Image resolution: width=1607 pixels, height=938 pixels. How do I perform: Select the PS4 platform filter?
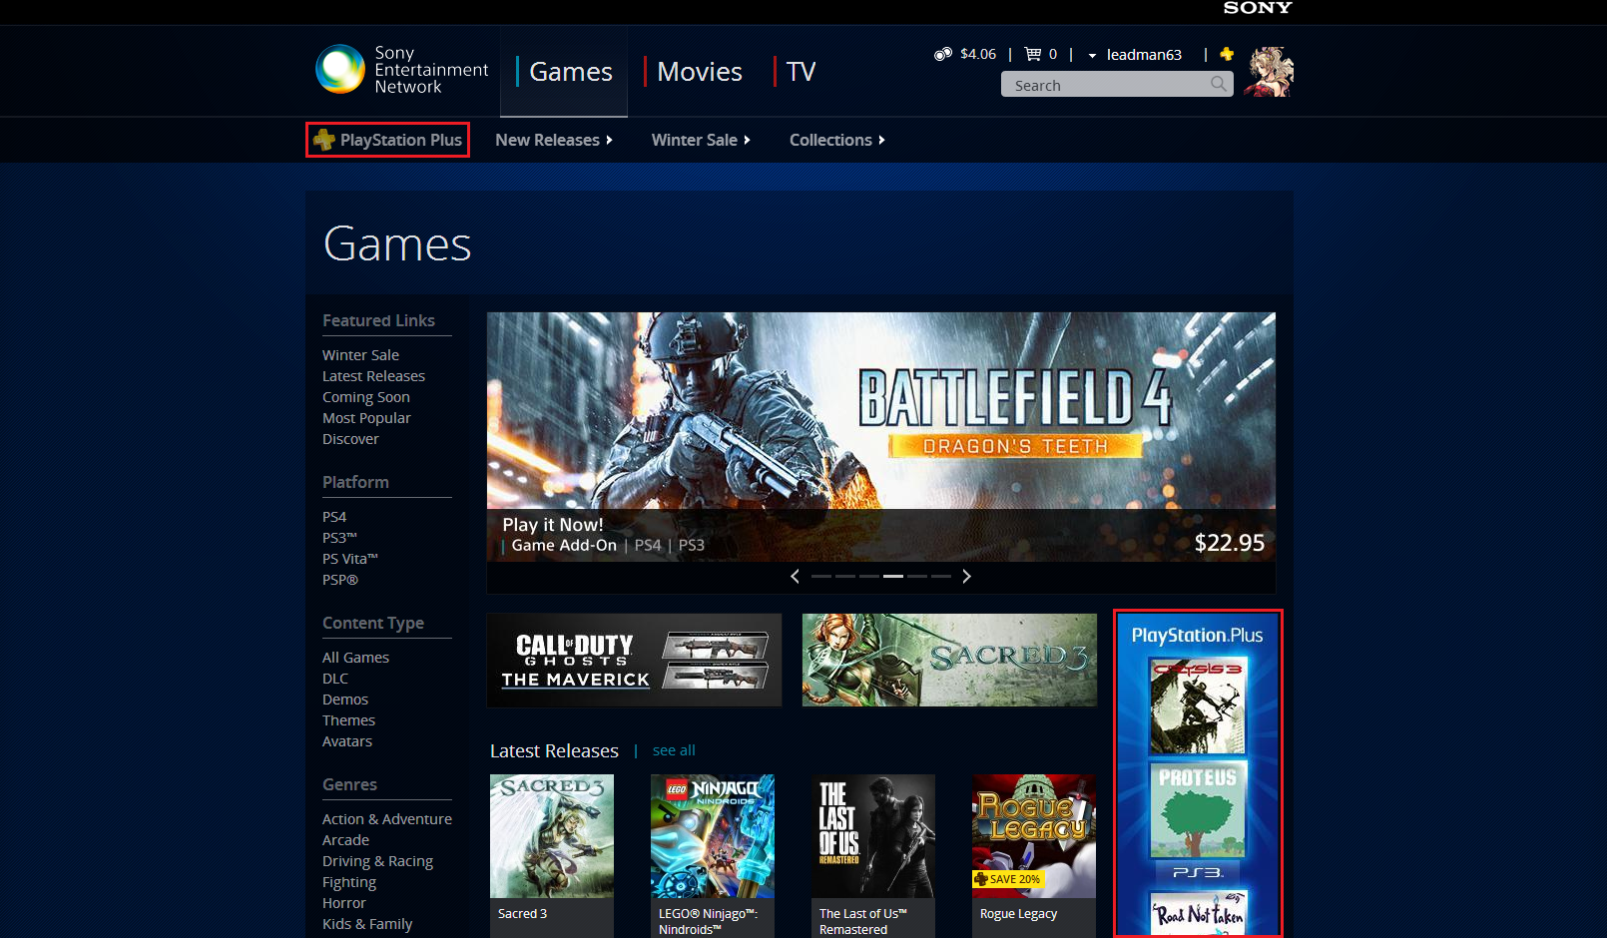[334, 517]
